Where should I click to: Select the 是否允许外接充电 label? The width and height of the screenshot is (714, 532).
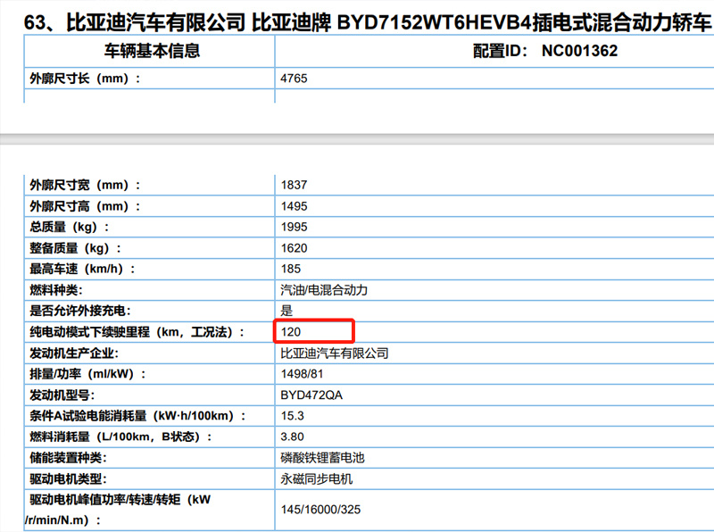[x=79, y=311]
